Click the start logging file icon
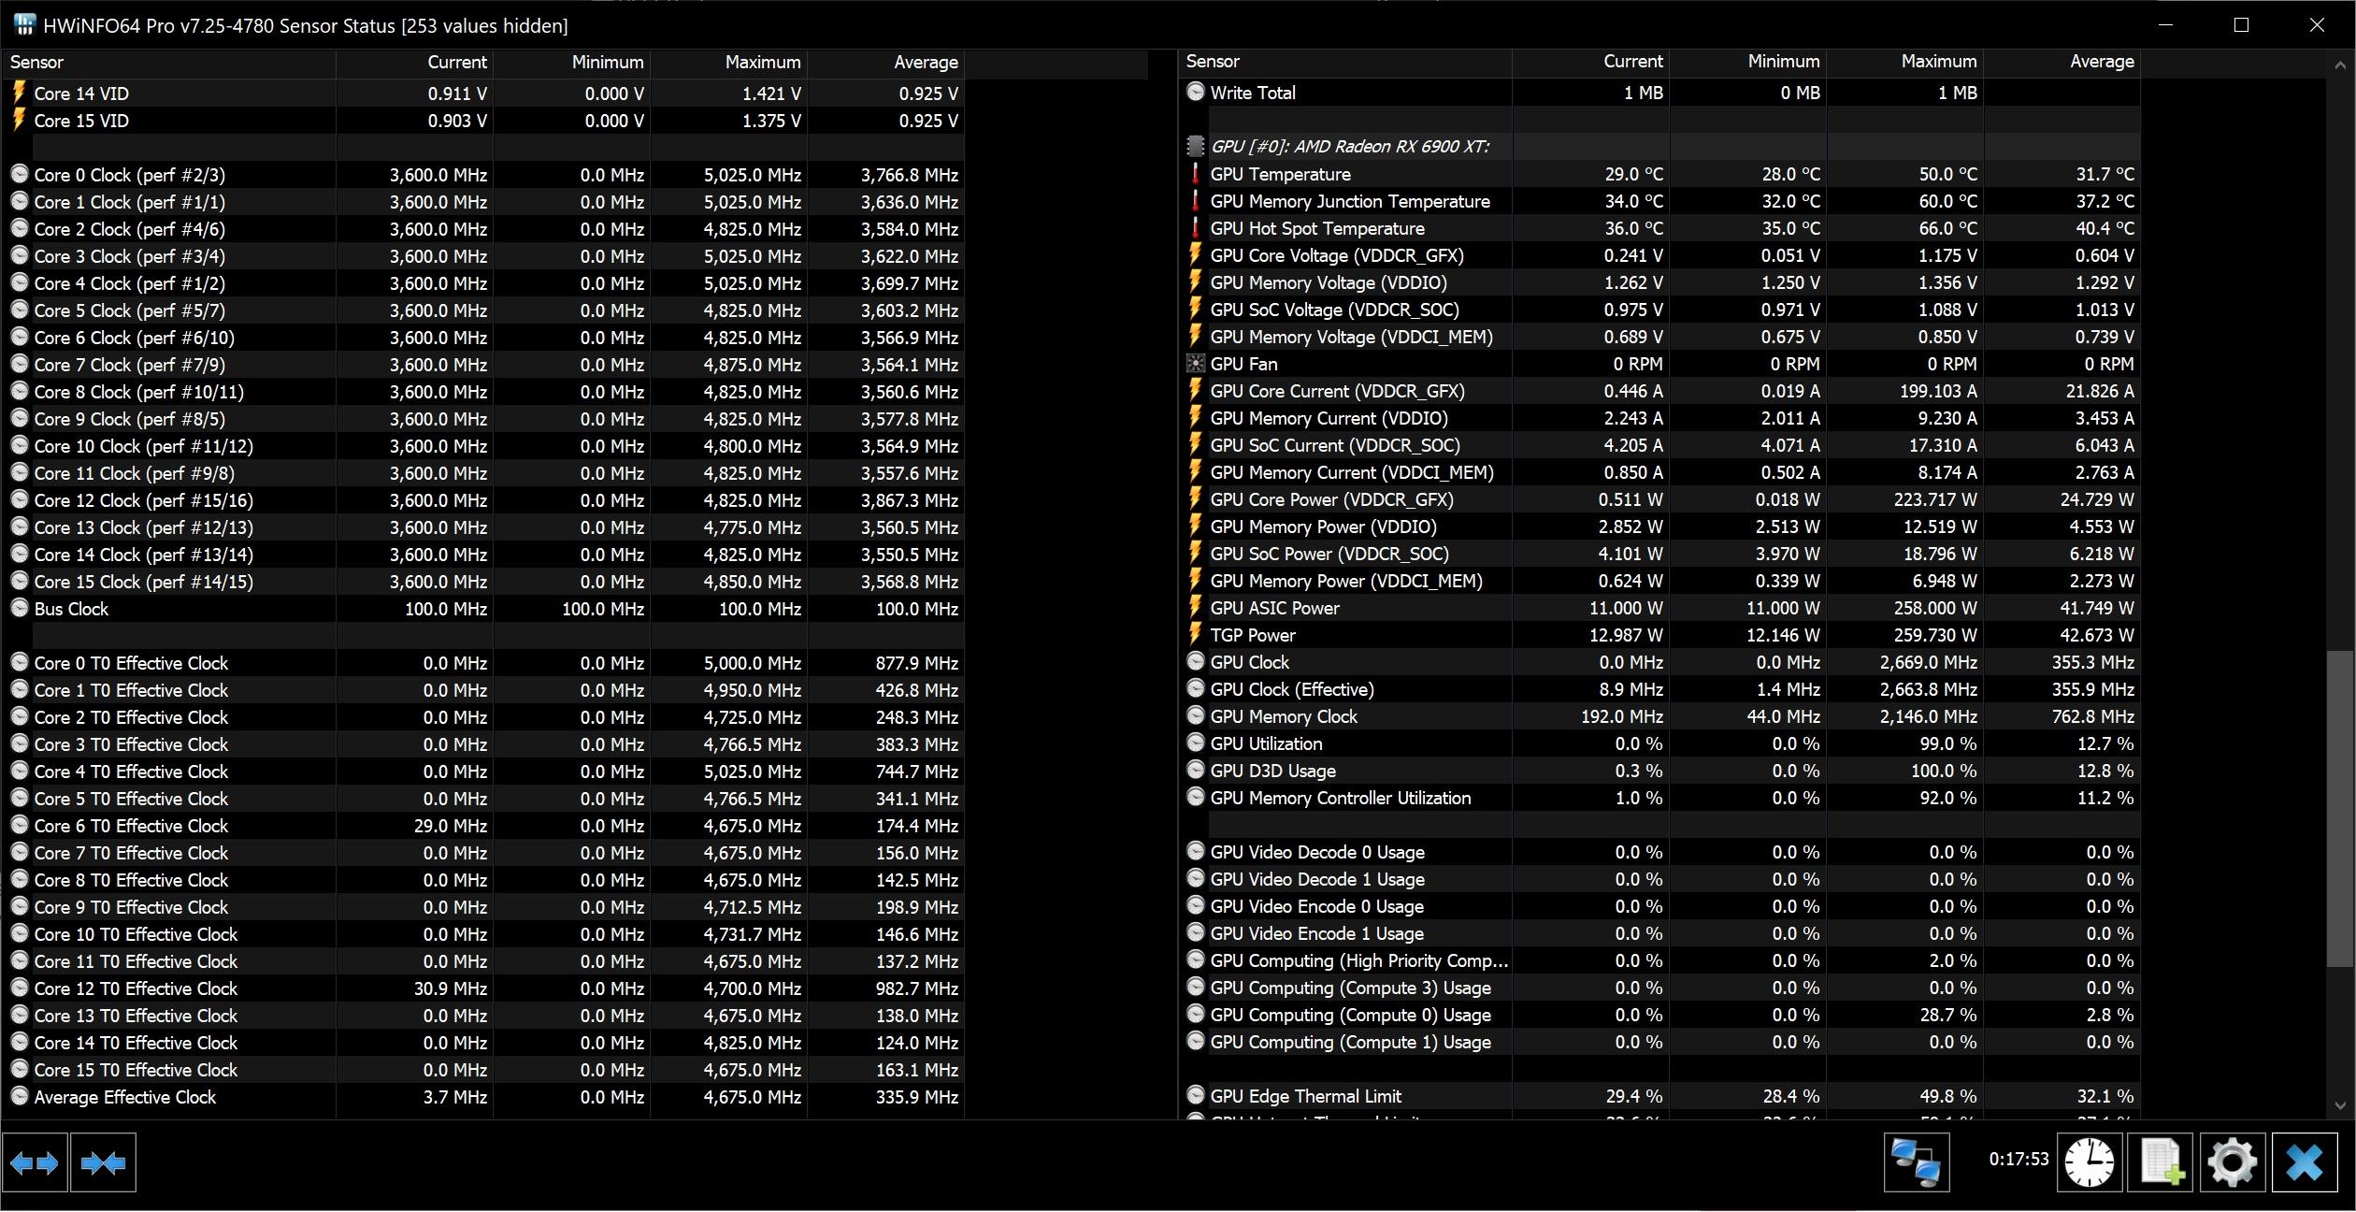This screenshot has height=1212, width=2356. (x=2161, y=1162)
